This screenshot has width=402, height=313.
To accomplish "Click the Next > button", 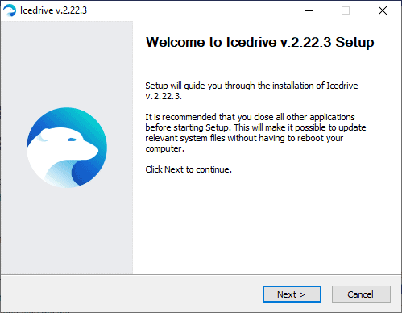I will point(292,294).
